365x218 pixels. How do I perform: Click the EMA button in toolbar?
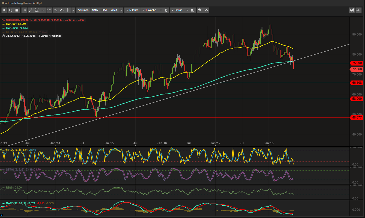(x=104, y=10)
